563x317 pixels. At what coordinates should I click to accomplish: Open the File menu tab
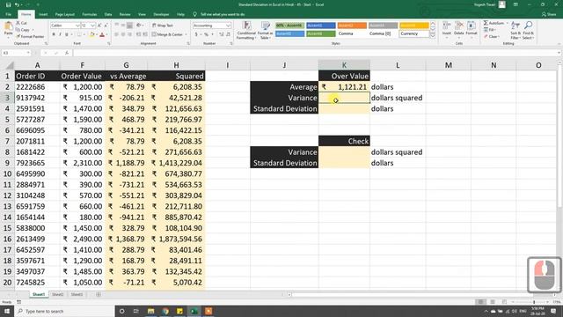[x=8, y=14]
